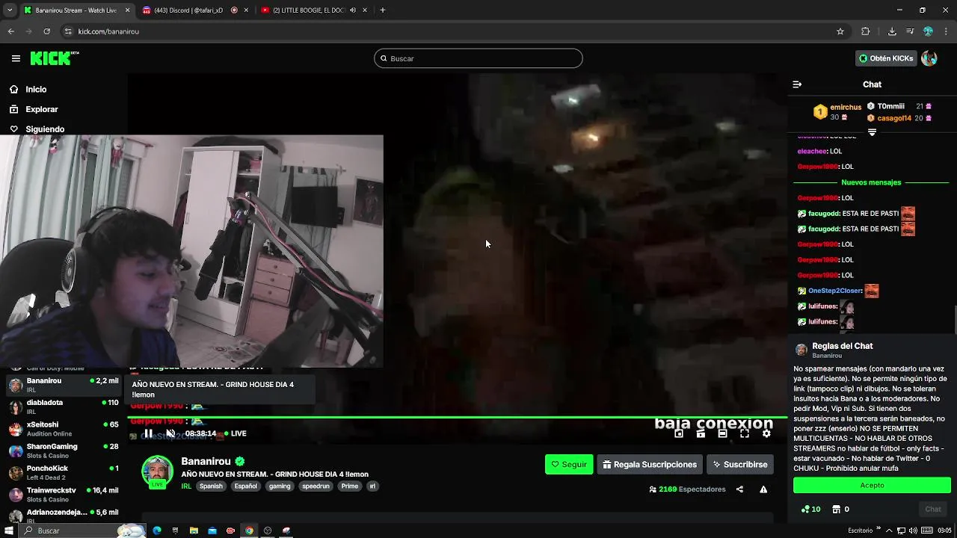This screenshot has width=957, height=538.
Task: Open xSeitoshi channel in sidebar
Action: pyautogui.click(x=64, y=429)
